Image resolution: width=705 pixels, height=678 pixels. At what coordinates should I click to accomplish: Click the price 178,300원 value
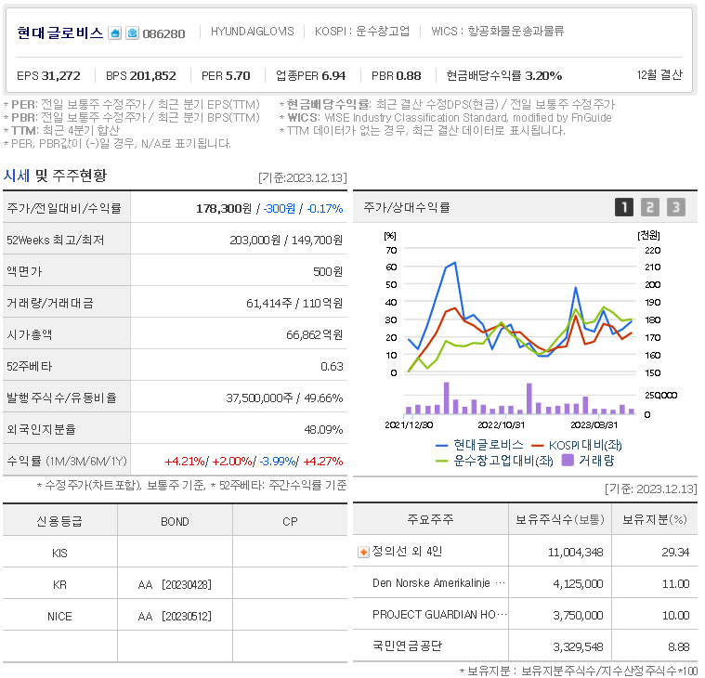click(224, 208)
